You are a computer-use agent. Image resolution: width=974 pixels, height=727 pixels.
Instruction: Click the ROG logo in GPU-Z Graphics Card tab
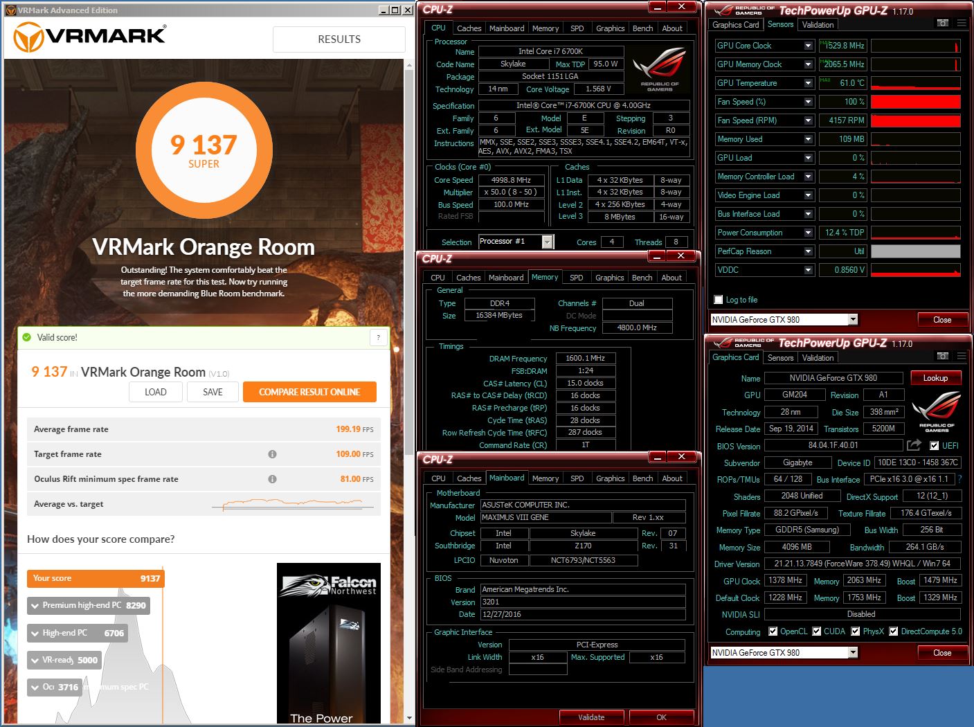tap(937, 412)
